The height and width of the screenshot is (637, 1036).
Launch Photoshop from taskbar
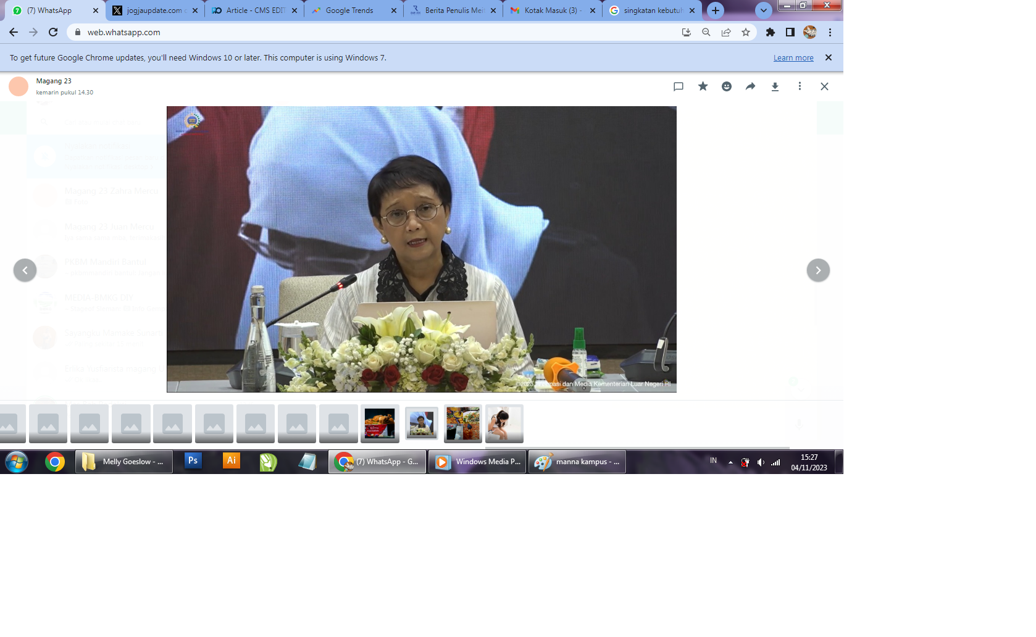[x=193, y=461]
